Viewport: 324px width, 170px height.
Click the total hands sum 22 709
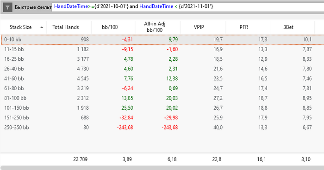click(81, 159)
